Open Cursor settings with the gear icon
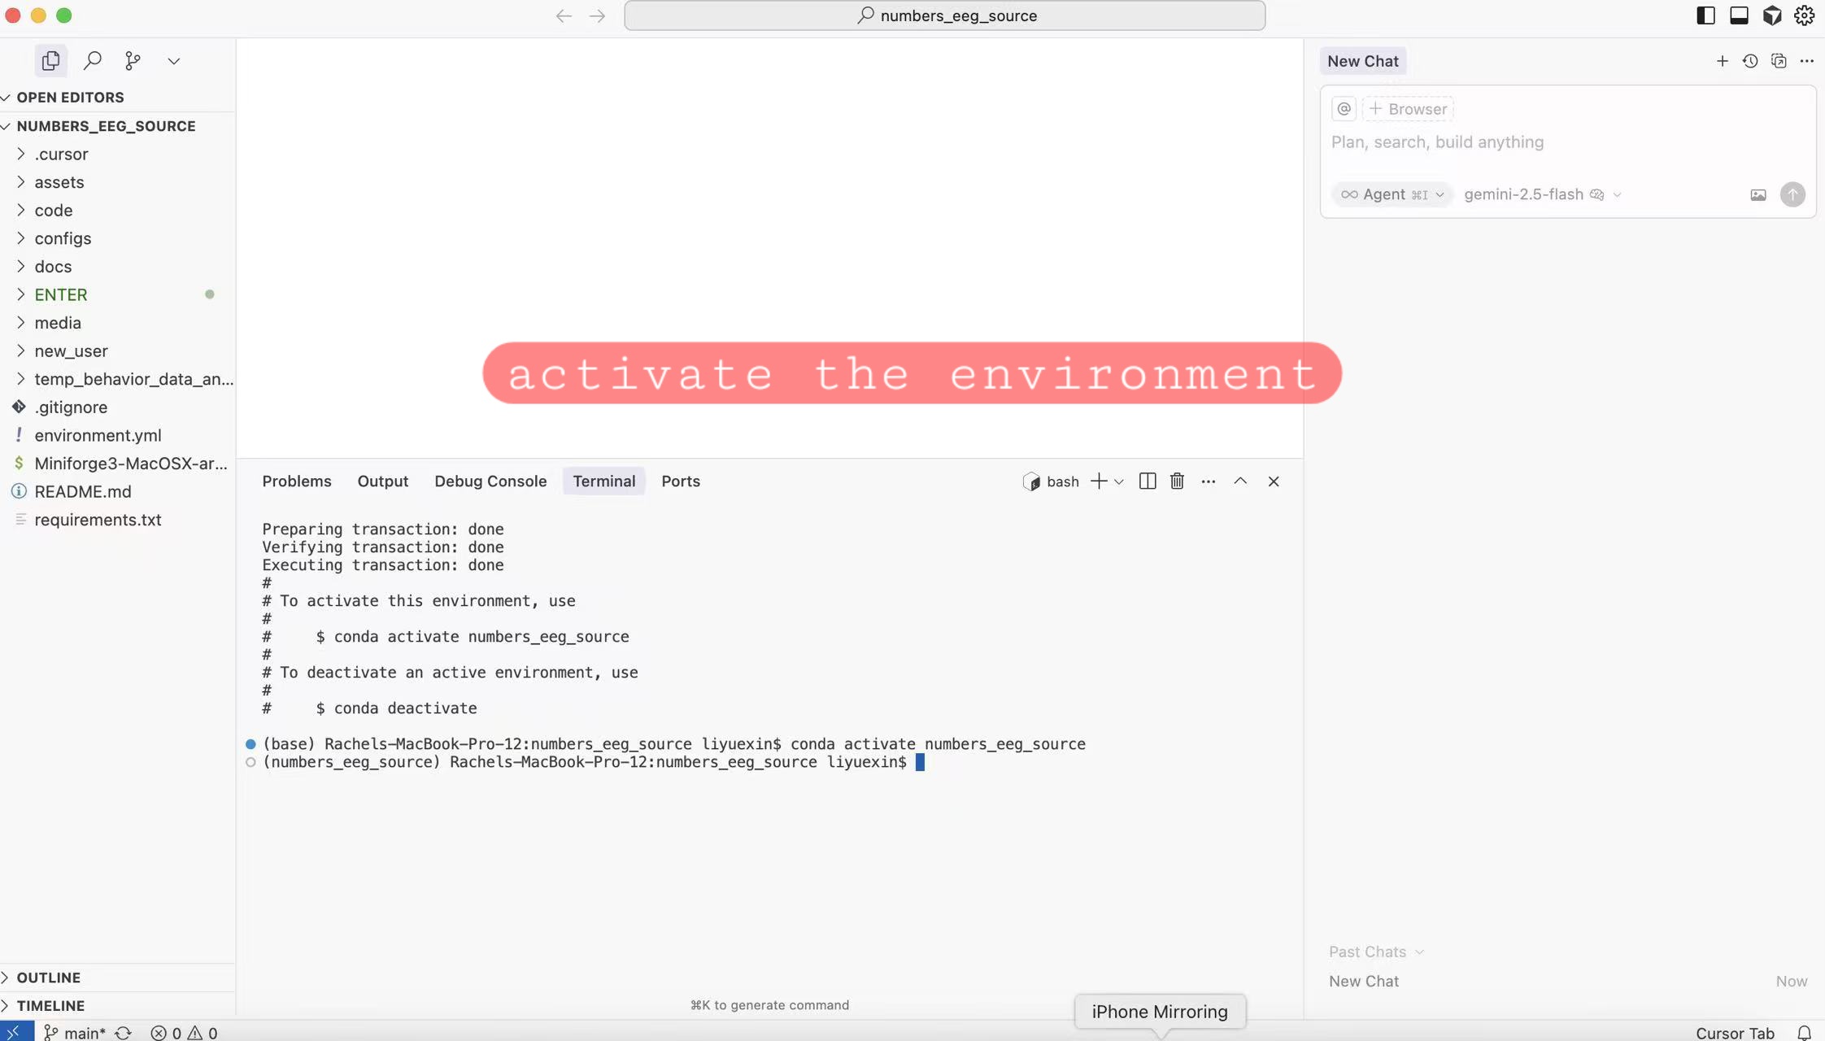 click(x=1802, y=15)
